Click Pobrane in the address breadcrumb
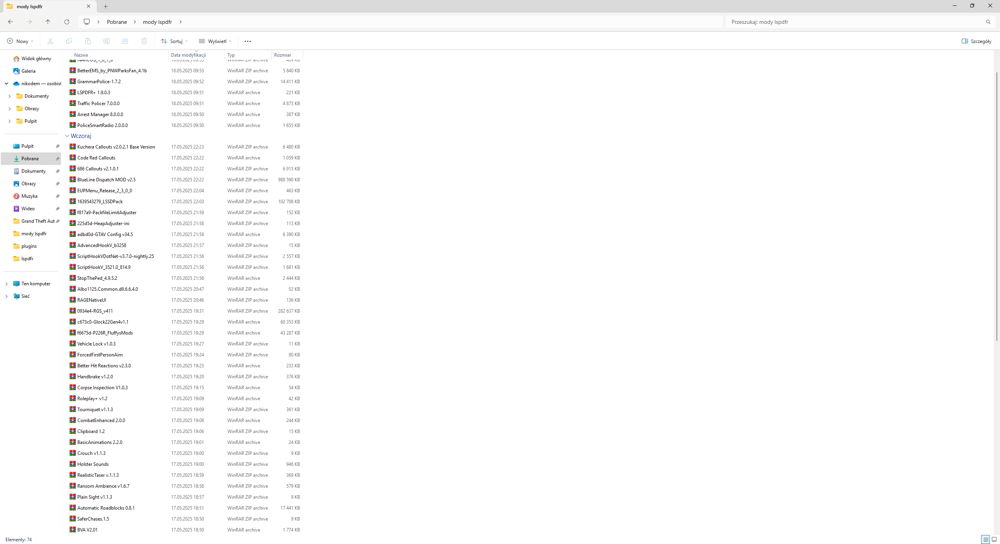 point(117,22)
